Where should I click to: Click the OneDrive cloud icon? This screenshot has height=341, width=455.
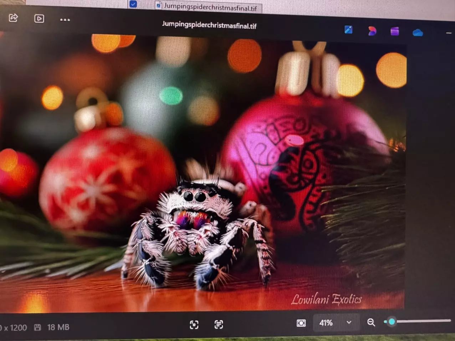coord(418,33)
